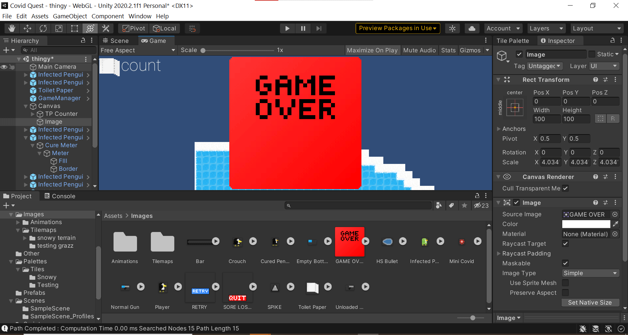This screenshot has width=628, height=335.
Task: Toggle Main Camera visibility eye
Action: [x=4, y=67]
